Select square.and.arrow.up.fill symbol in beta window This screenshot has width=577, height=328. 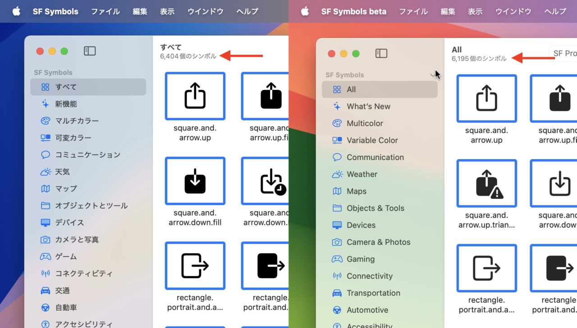coord(554,99)
